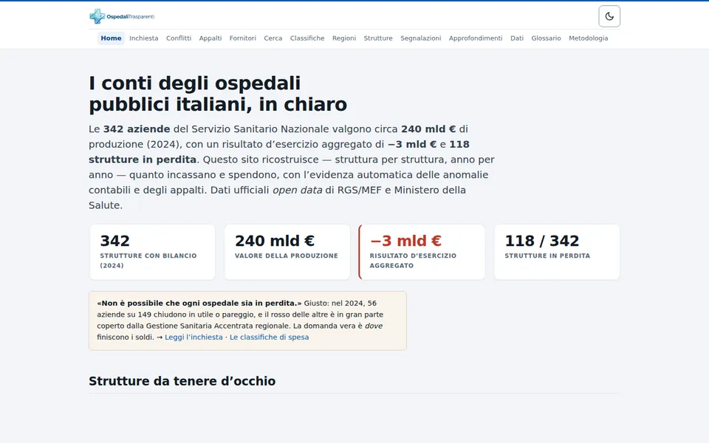Click the italic "open data" text
Screen dimensions: 709x443
click(297, 190)
